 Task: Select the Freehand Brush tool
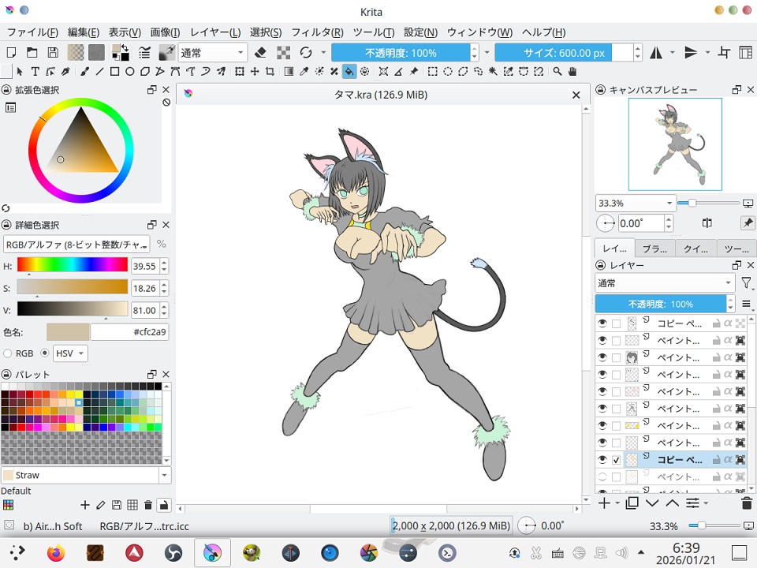pyautogui.click(x=85, y=72)
